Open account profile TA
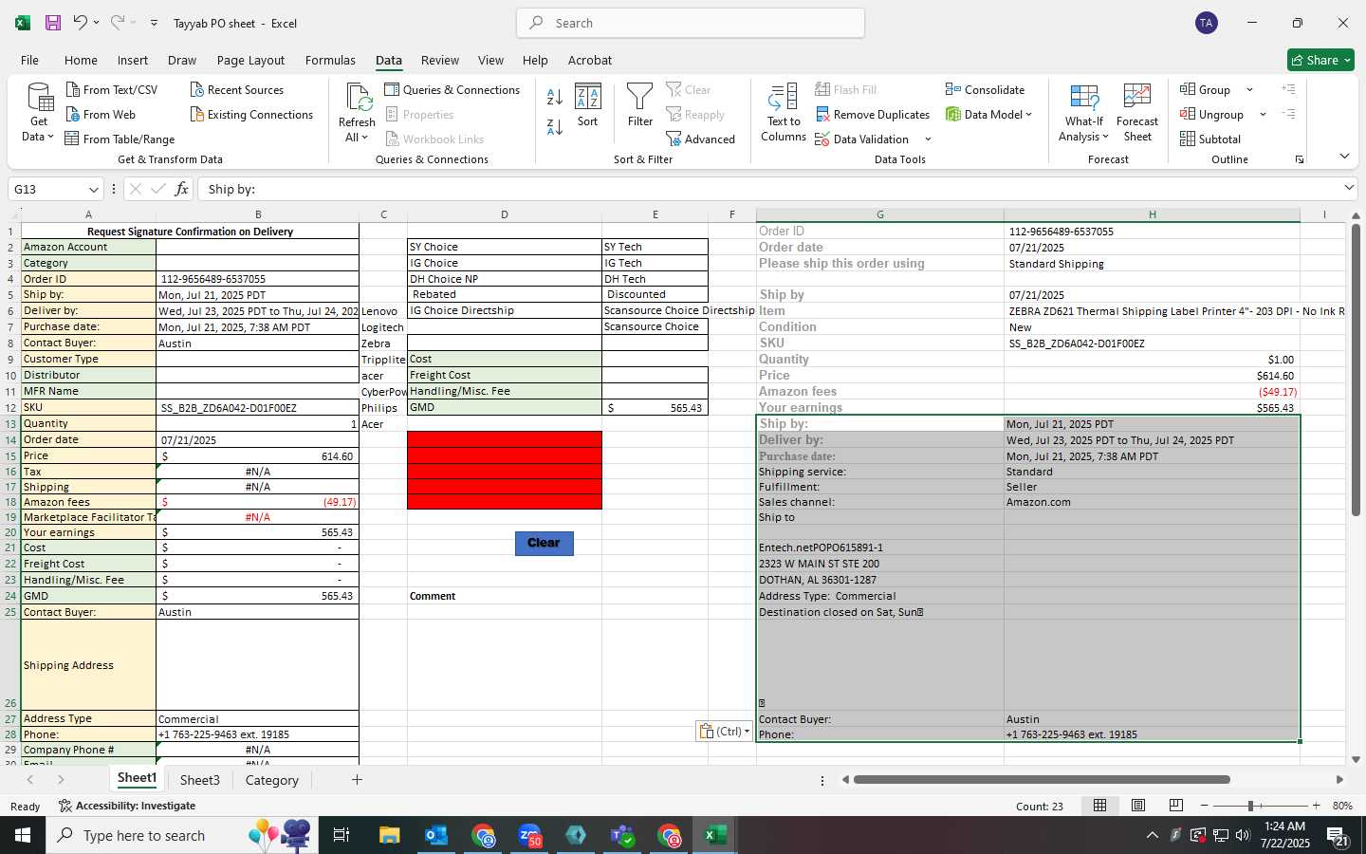 [x=1207, y=23]
